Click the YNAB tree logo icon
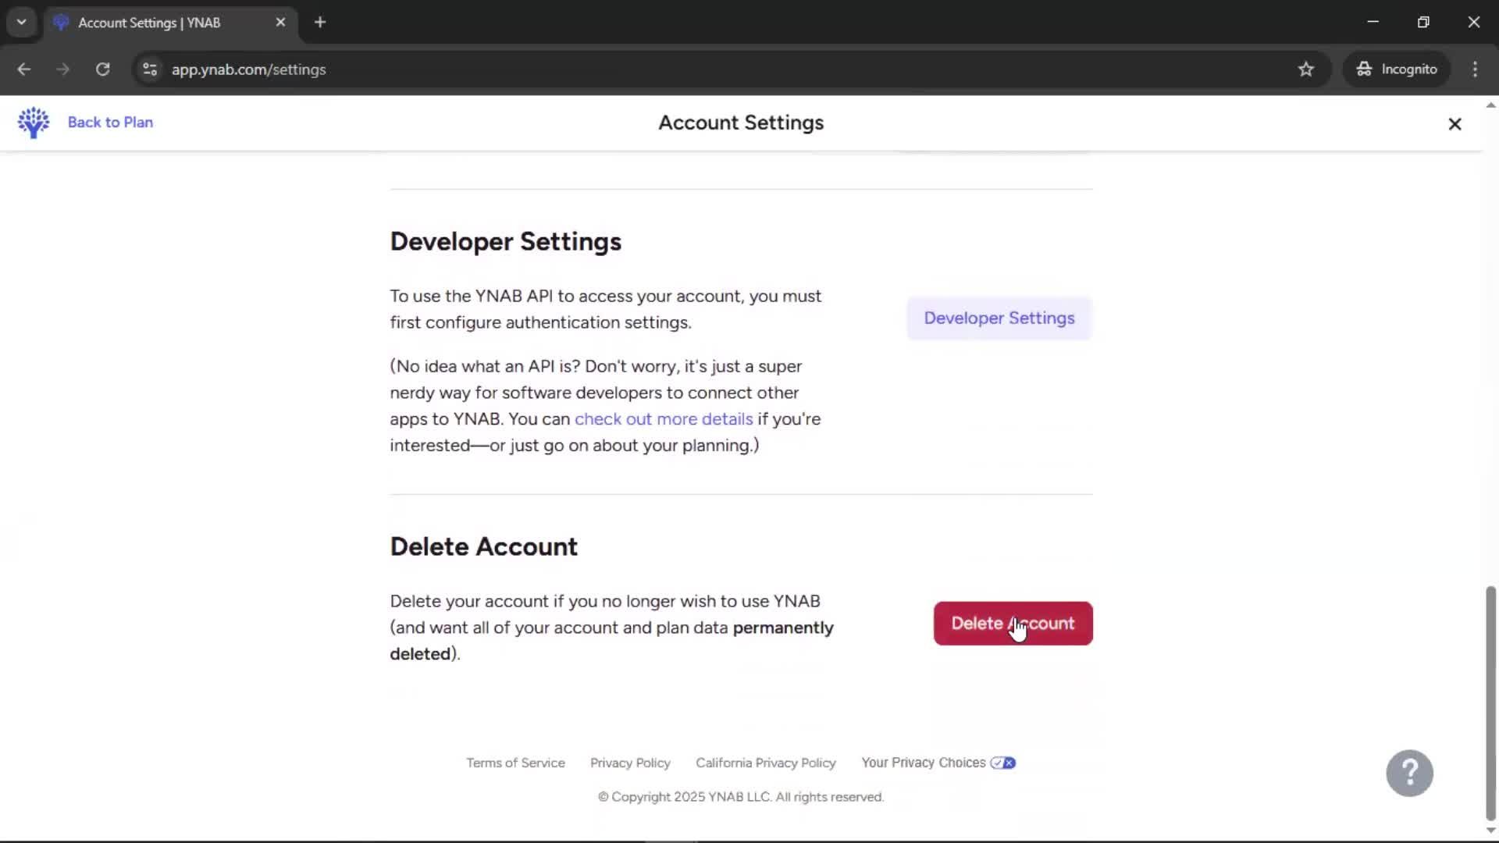Image resolution: width=1499 pixels, height=843 pixels. [34, 123]
